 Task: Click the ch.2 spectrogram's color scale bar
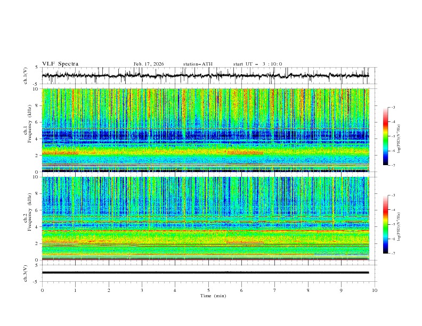coord(385,224)
